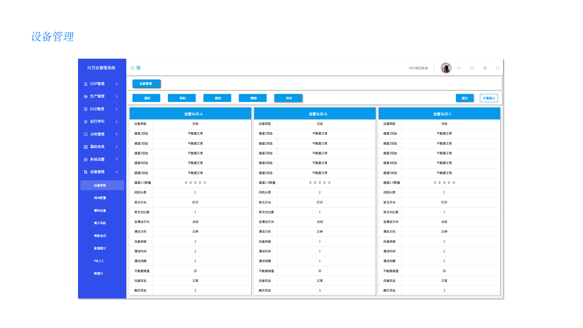Open 网关配置 in the sidebar submenu
The image size is (583, 328).
[100, 198]
